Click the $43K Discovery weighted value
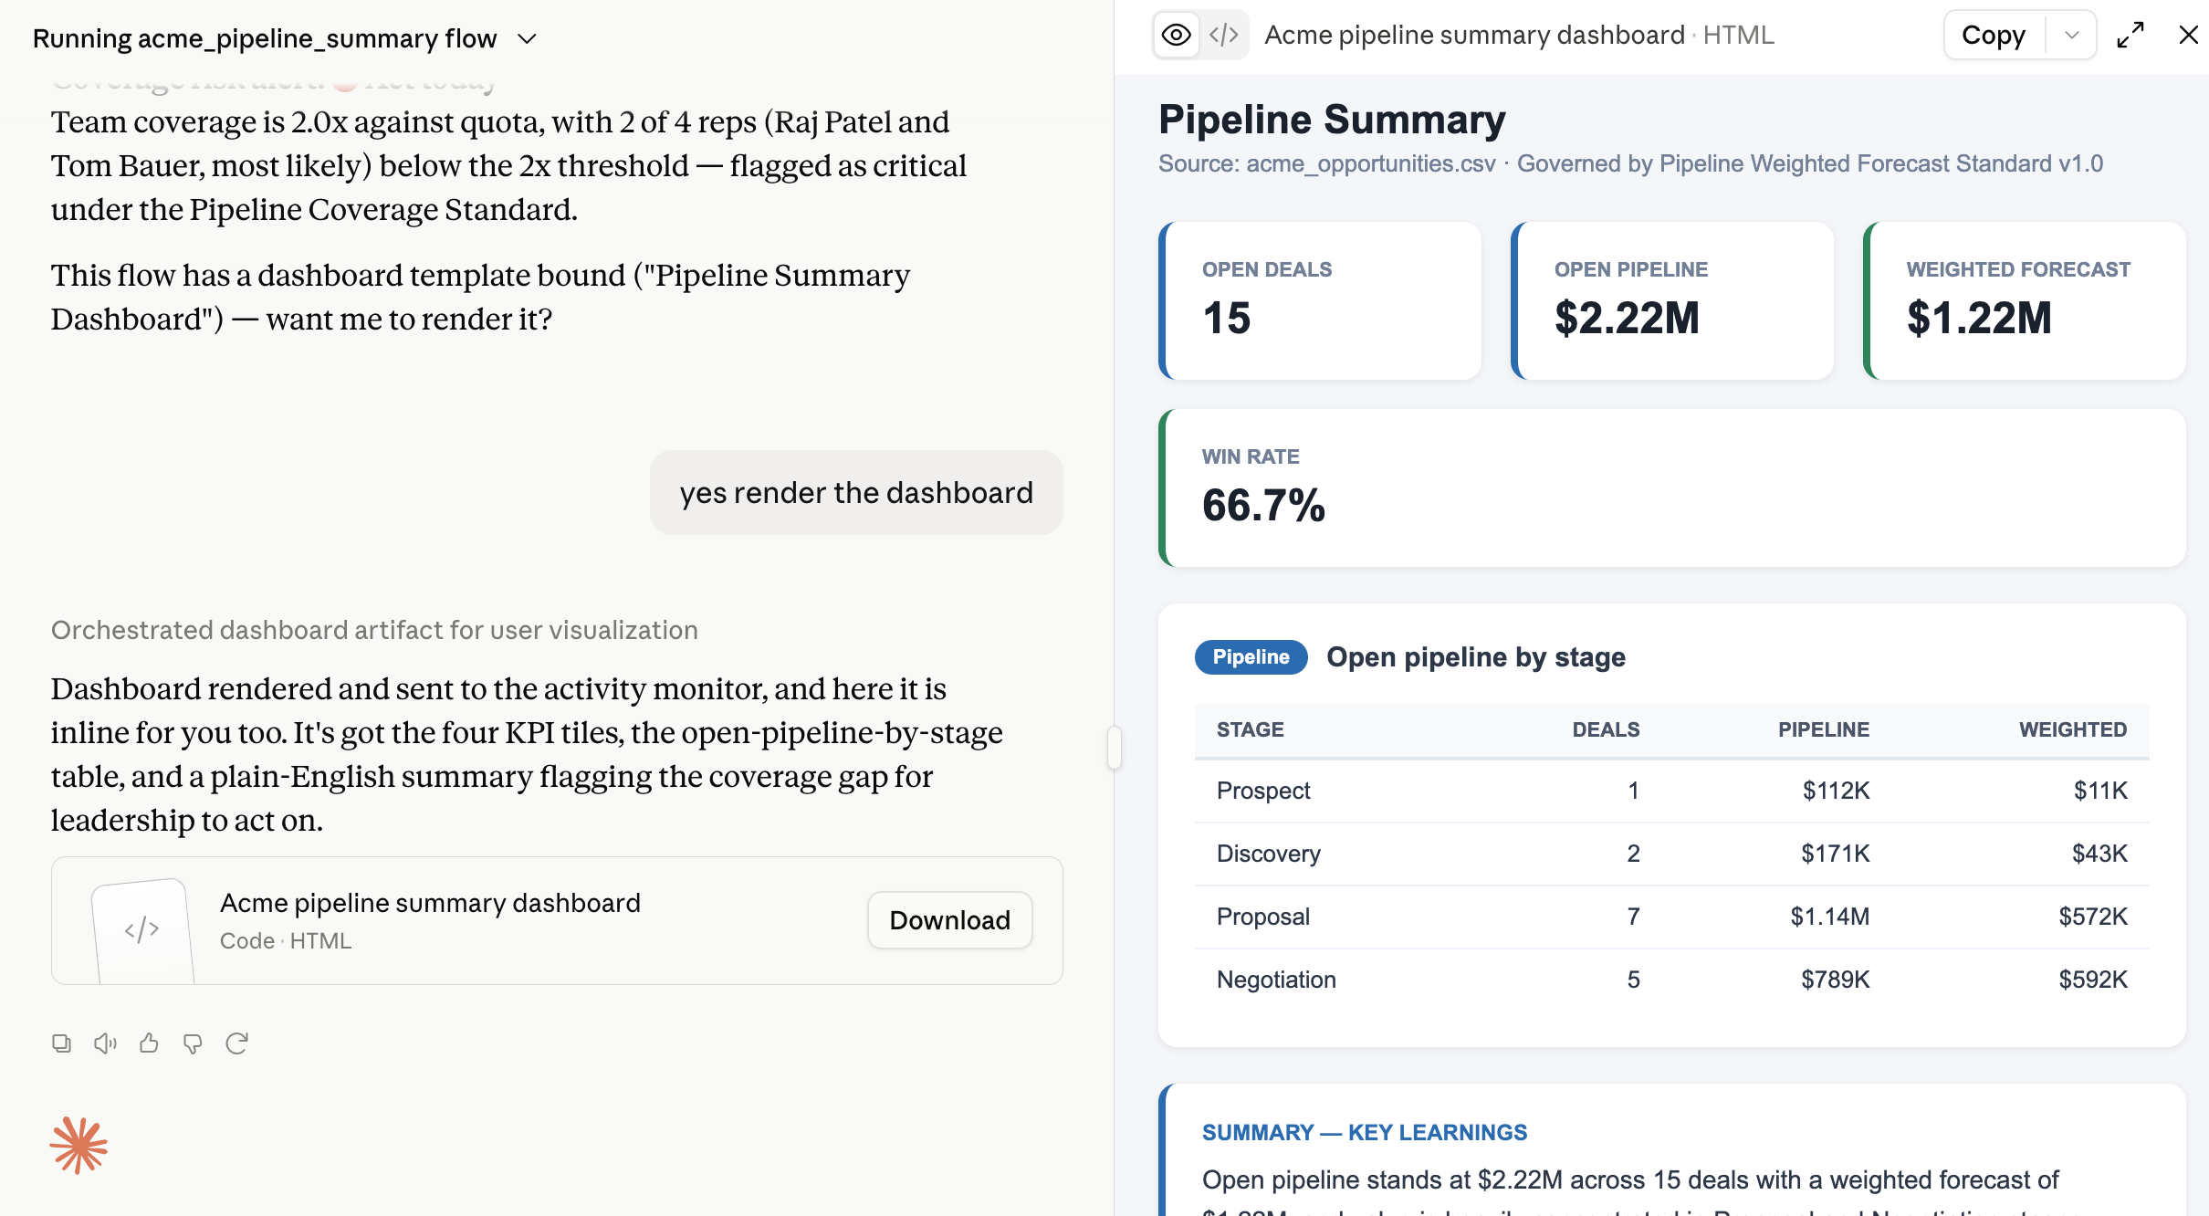 click(x=2099, y=854)
